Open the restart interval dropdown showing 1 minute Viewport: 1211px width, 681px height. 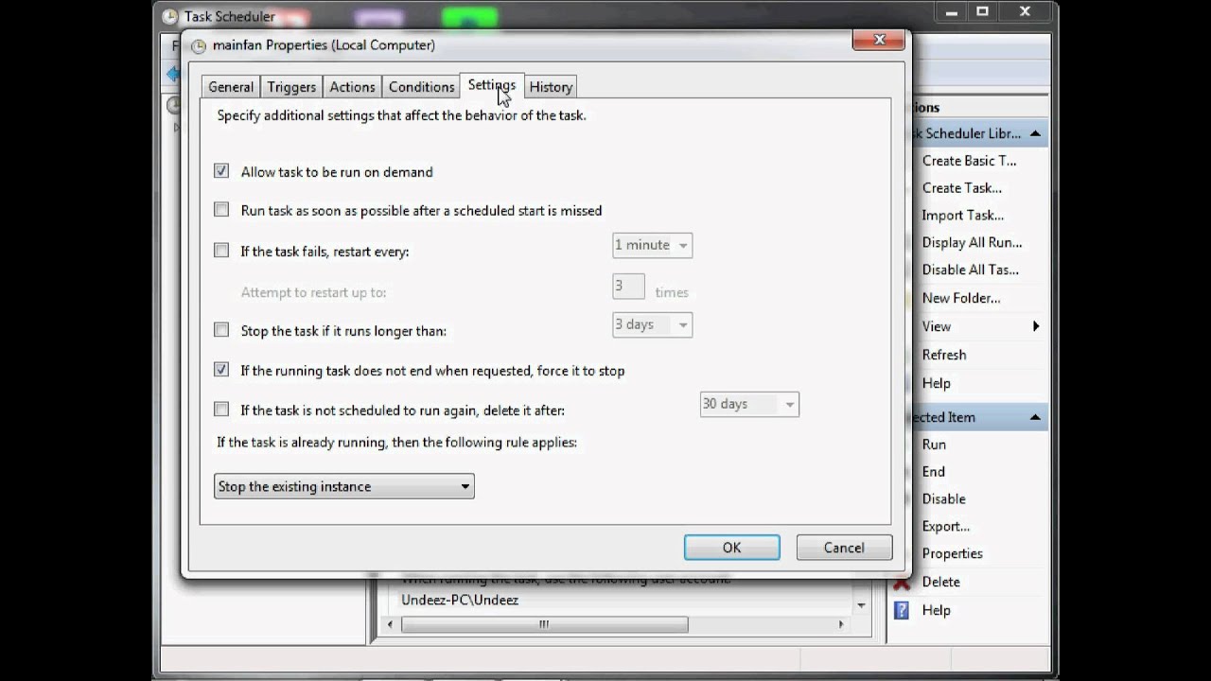tap(681, 245)
